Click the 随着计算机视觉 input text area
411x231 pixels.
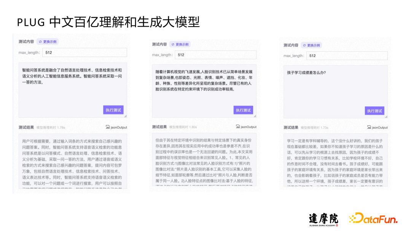coord(204,91)
